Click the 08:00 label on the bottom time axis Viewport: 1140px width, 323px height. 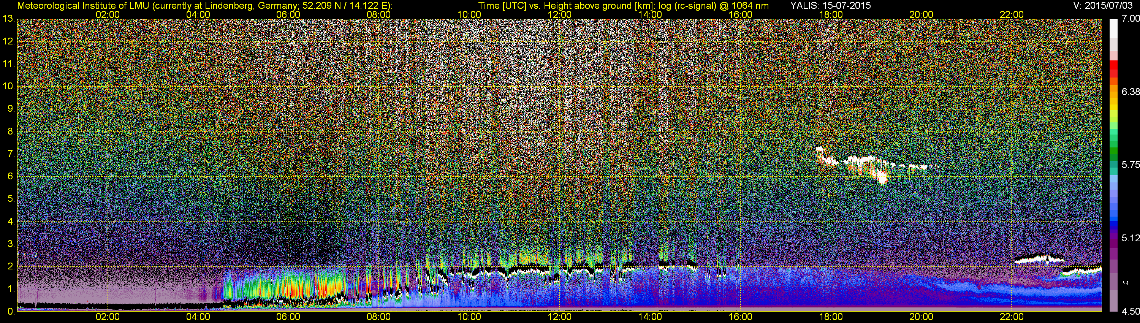click(379, 317)
